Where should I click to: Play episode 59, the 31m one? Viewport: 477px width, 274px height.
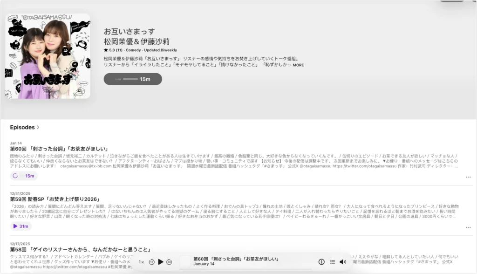(20, 226)
